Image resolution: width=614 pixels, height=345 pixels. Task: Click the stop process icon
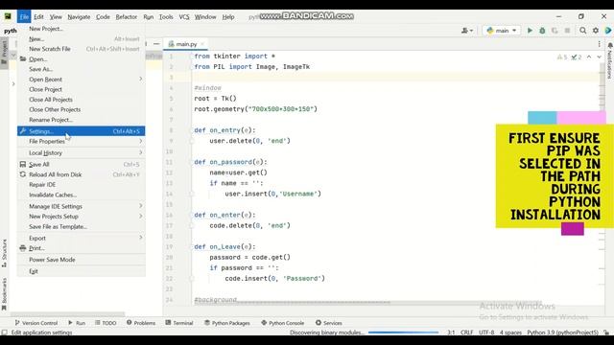point(567,30)
